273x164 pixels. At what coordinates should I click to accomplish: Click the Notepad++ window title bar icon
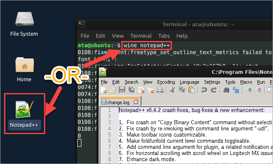[103, 72]
